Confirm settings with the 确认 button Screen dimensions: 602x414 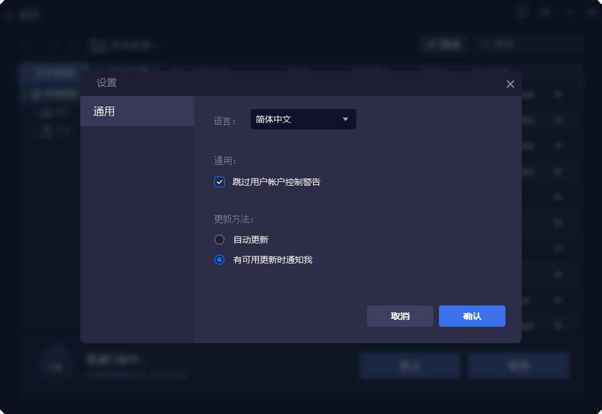coord(472,316)
